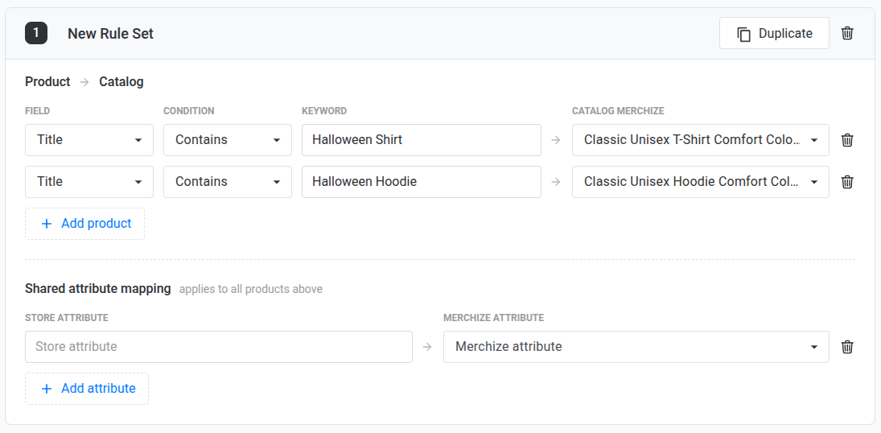Click the Halloween Shirt keyword field

pyautogui.click(x=422, y=140)
